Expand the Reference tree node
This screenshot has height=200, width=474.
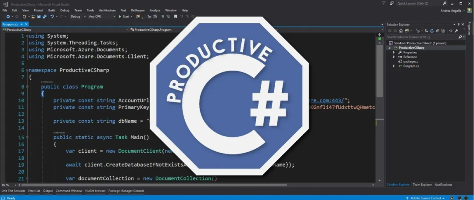394,57
